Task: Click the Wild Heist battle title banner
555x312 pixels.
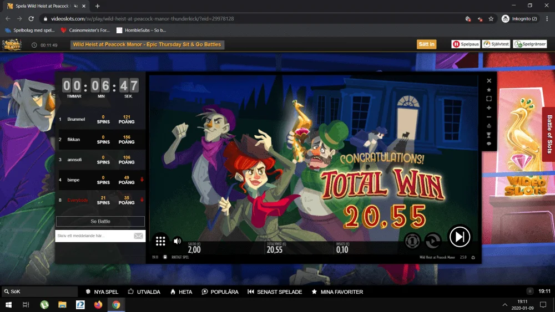Action: (x=147, y=44)
